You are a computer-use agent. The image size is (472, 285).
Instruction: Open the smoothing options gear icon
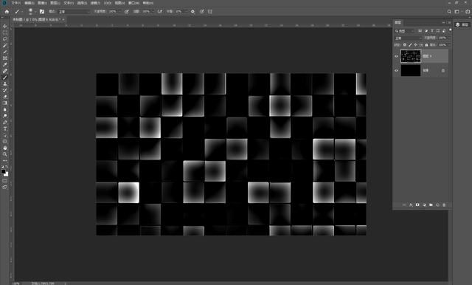(192, 12)
